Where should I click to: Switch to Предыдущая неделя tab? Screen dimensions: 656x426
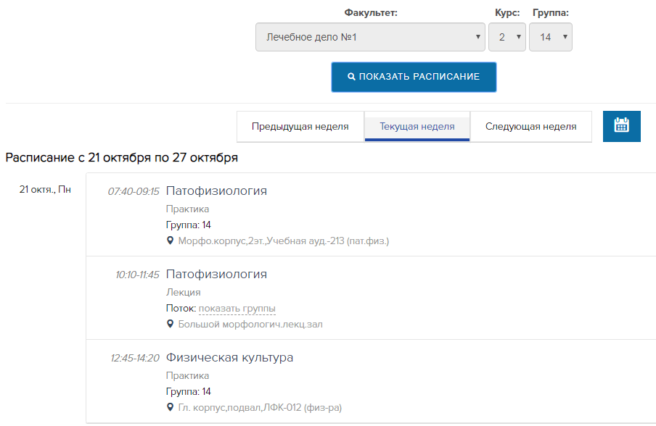click(x=300, y=127)
